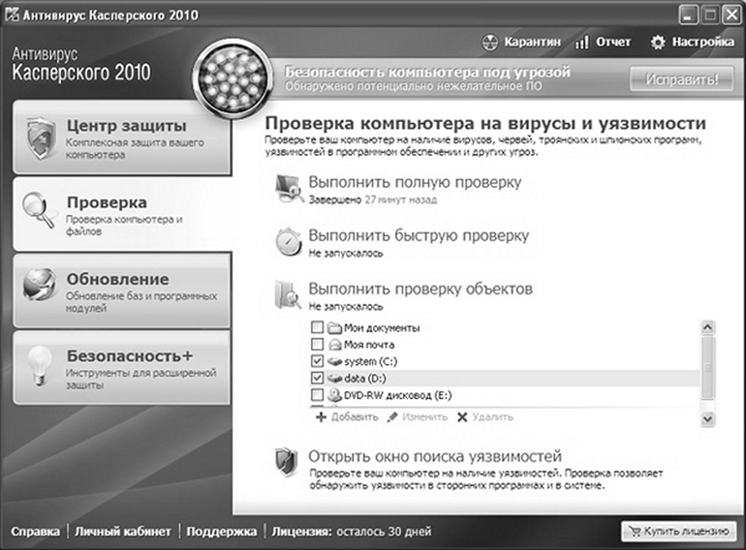Check the Мои документы checkbox
Image resolution: width=746 pixels, height=550 pixels.
click(x=317, y=327)
